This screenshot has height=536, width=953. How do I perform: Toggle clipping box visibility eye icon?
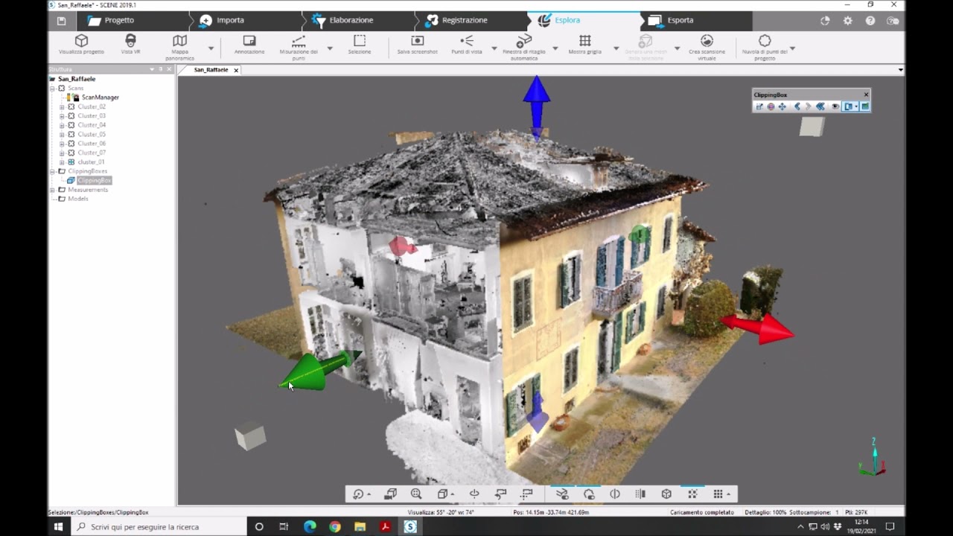pos(835,106)
